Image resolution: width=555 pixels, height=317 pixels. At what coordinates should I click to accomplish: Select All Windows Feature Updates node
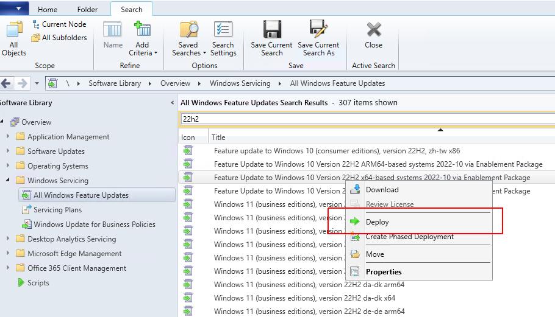[x=96, y=195]
